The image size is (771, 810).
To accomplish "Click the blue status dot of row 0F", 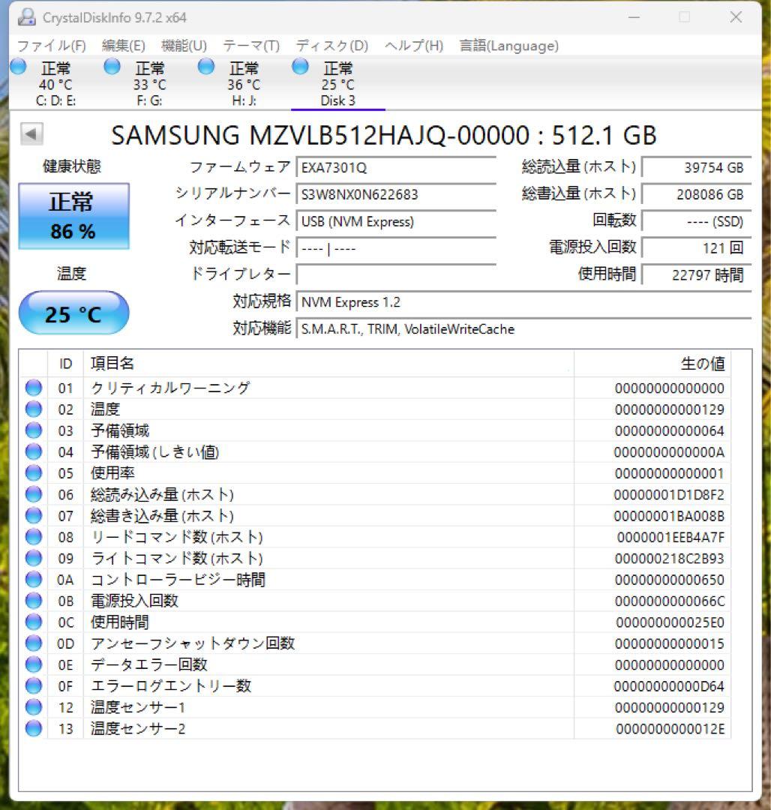I will (x=34, y=686).
